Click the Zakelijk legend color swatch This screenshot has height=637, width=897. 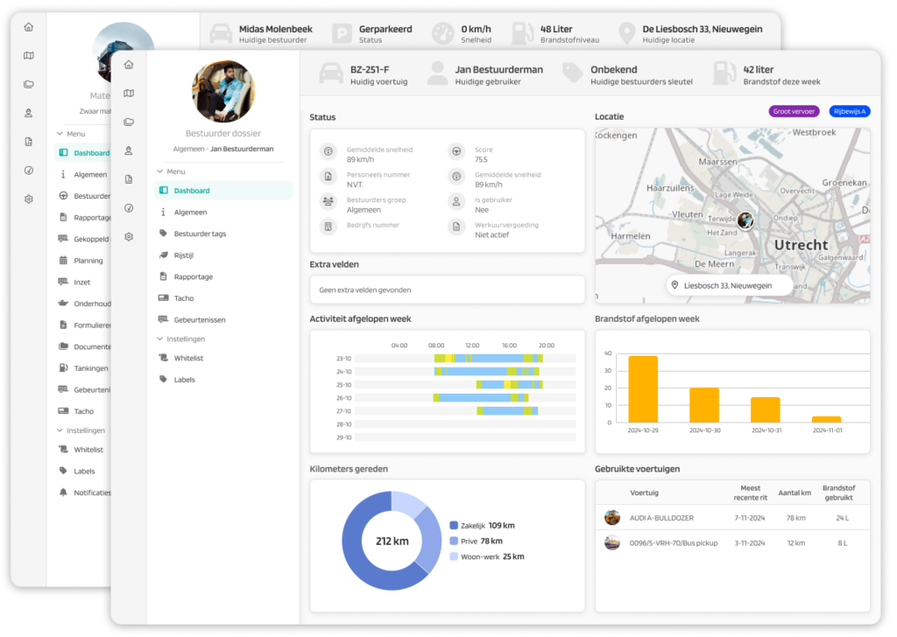click(x=454, y=525)
